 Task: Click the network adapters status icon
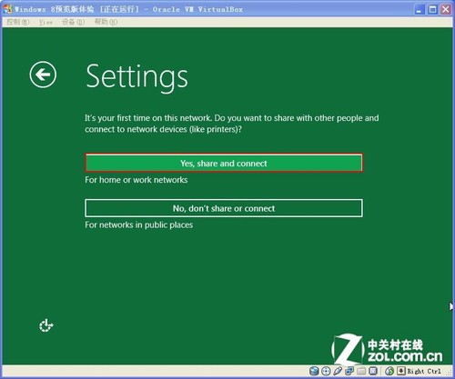349,371
